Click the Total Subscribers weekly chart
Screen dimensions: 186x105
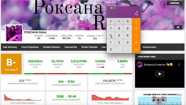coord(23,97)
